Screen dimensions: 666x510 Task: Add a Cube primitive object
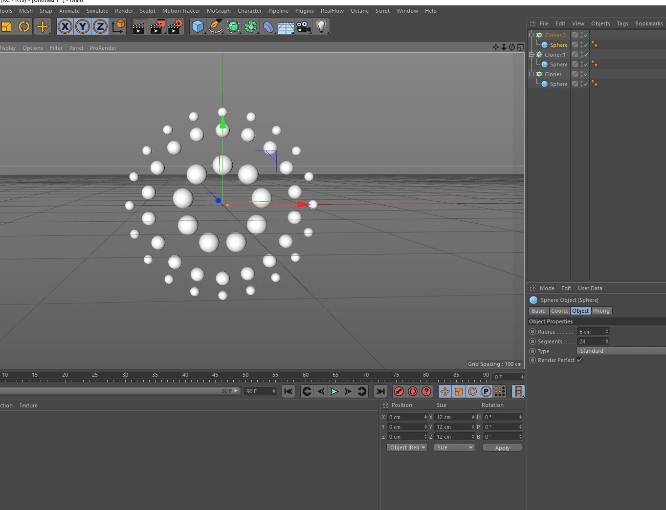[198, 26]
